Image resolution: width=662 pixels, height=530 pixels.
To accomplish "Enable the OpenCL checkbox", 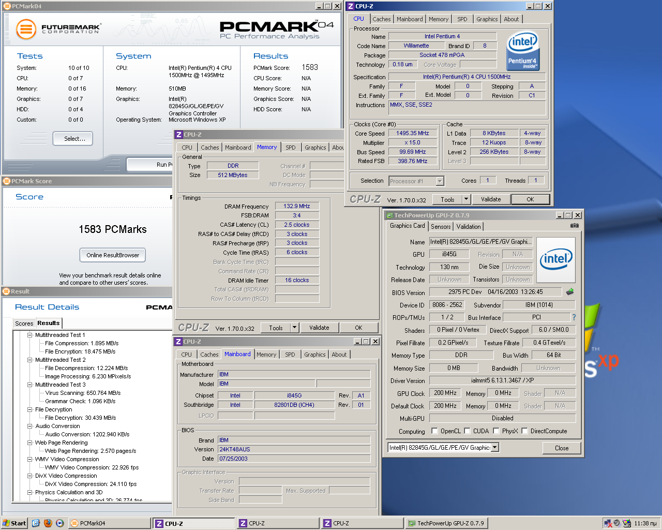I will [435, 431].
